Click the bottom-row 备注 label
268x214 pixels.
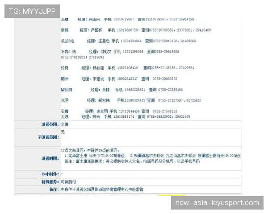(x=54, y=189)
